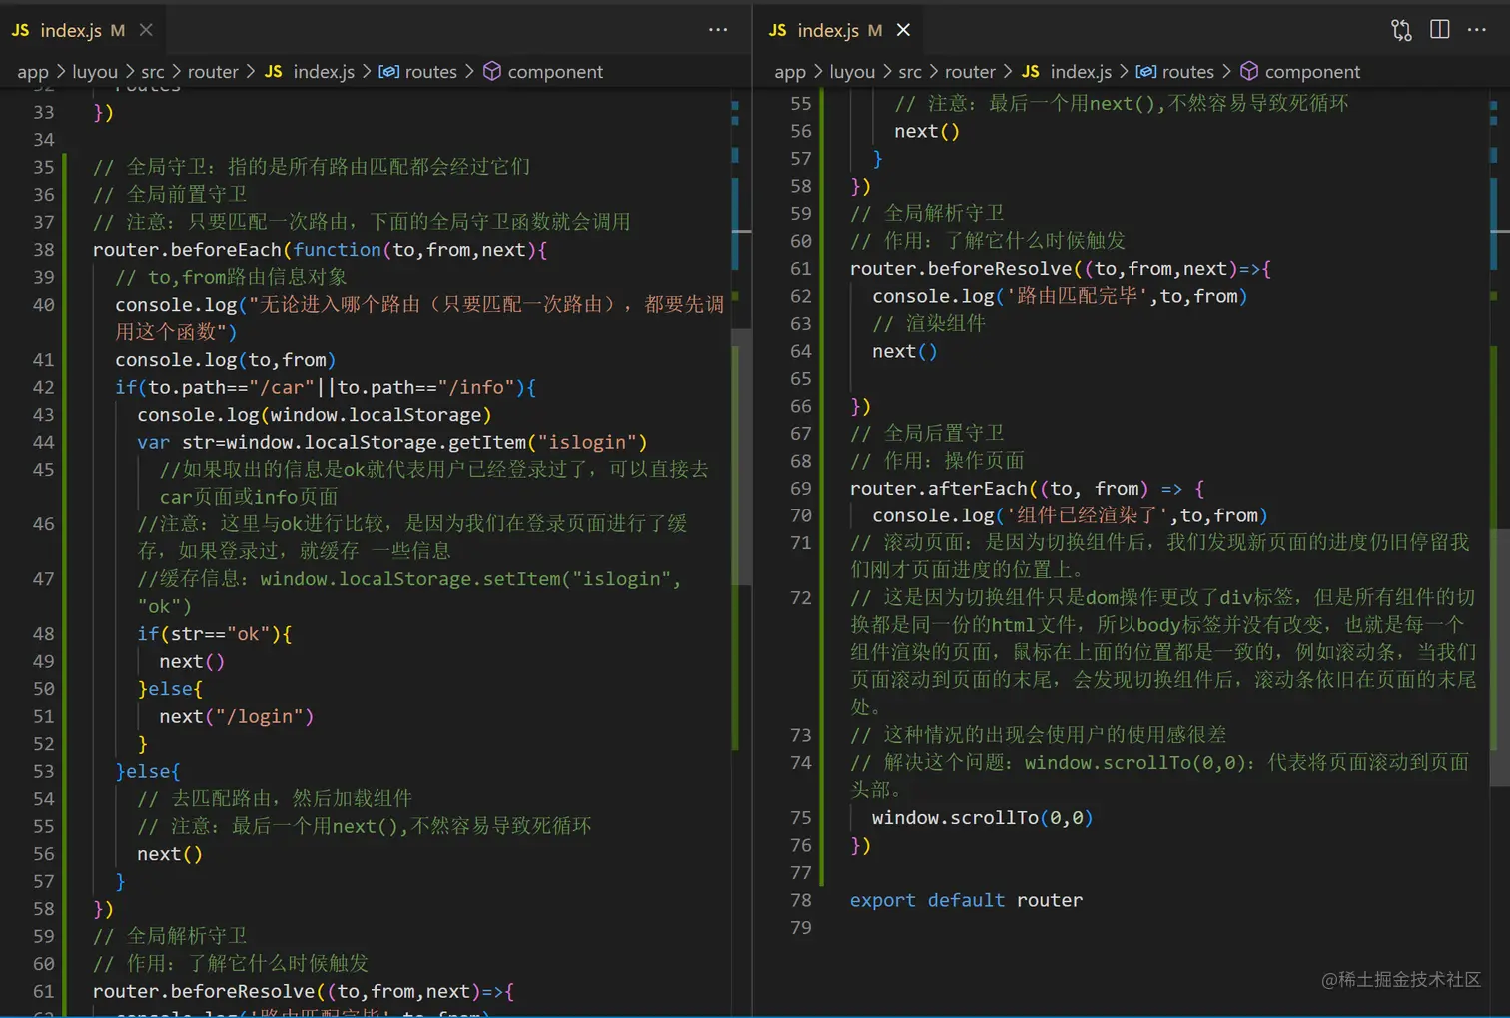Select the right pane index.js tab
Screen dimensions: 1510x1018
pyautogui.click(x=839, y=30)
